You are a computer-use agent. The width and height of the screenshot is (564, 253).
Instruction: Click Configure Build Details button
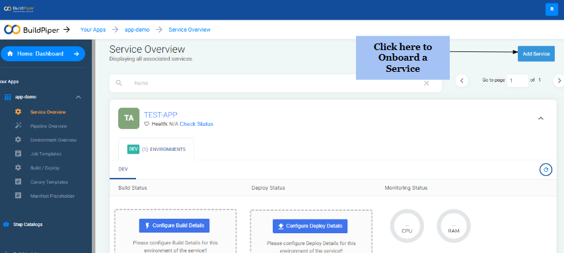174,226
